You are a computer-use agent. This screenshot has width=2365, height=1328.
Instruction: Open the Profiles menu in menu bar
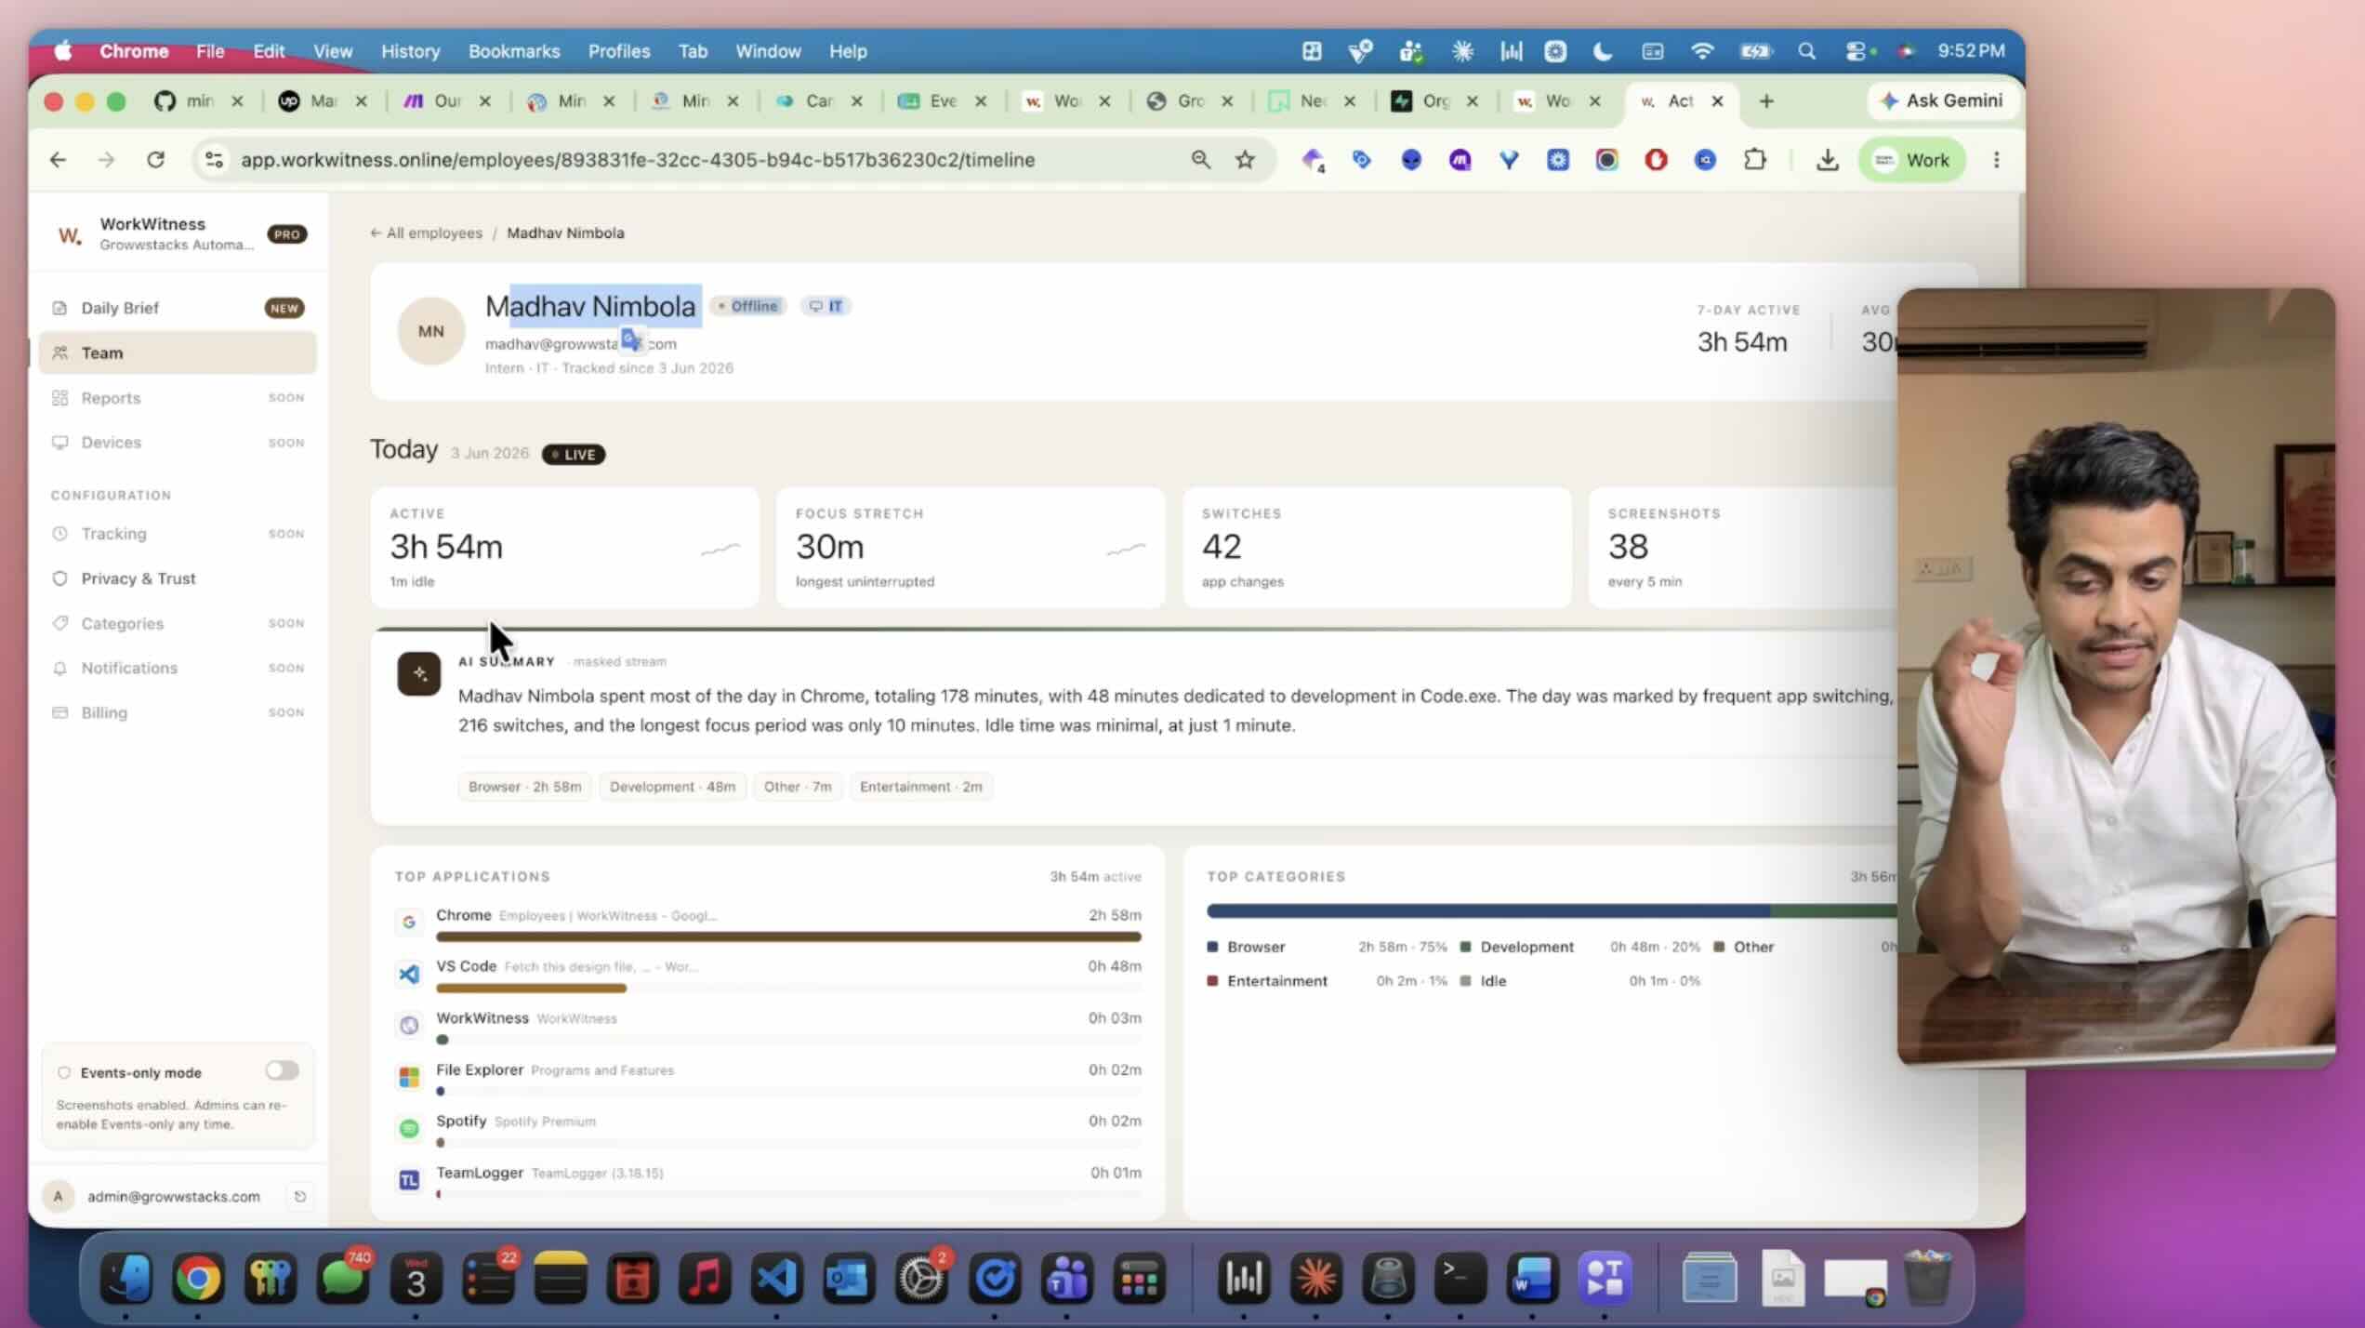619,51
